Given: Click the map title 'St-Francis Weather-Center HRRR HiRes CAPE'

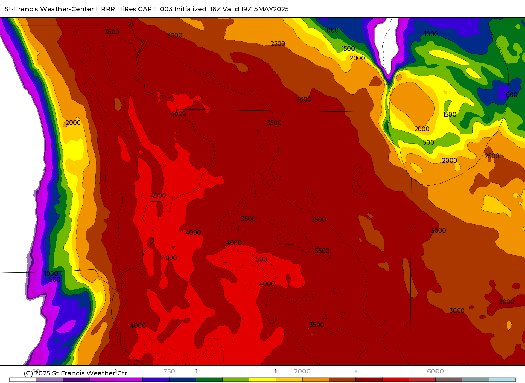Looking at the screenshot, I should [x=80, y=9].
